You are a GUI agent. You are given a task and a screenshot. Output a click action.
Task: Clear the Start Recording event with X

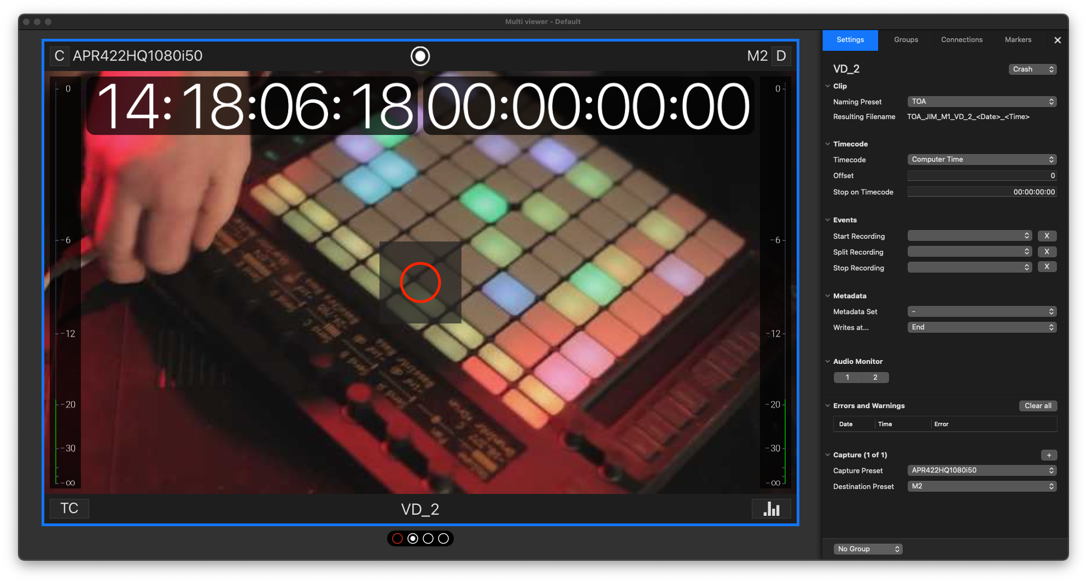[x=1047, y=235]
